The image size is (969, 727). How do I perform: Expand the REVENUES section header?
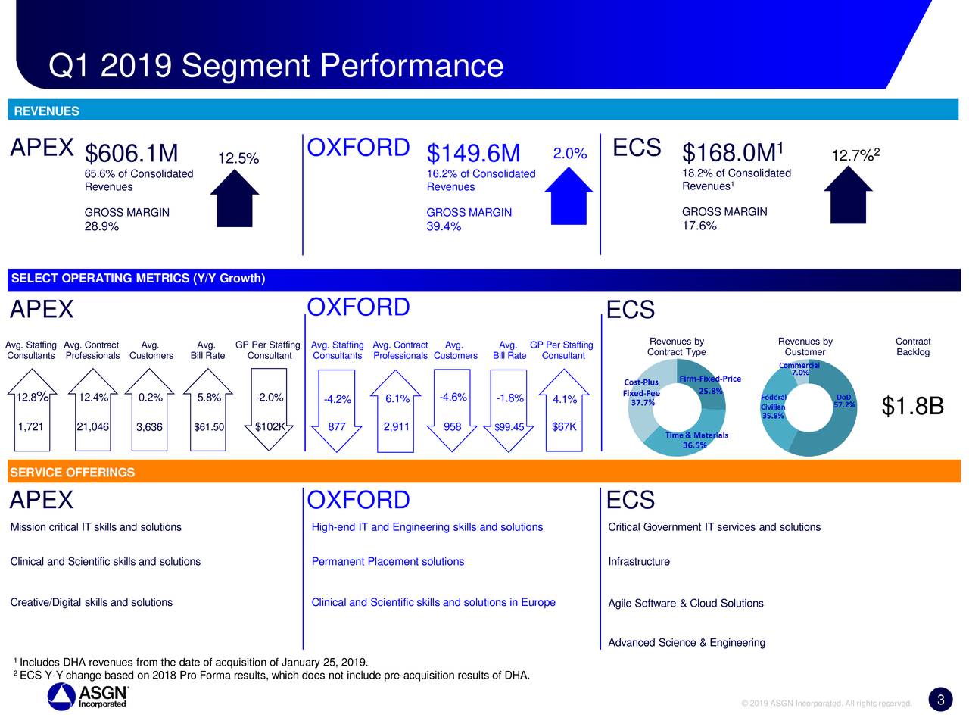47,111
